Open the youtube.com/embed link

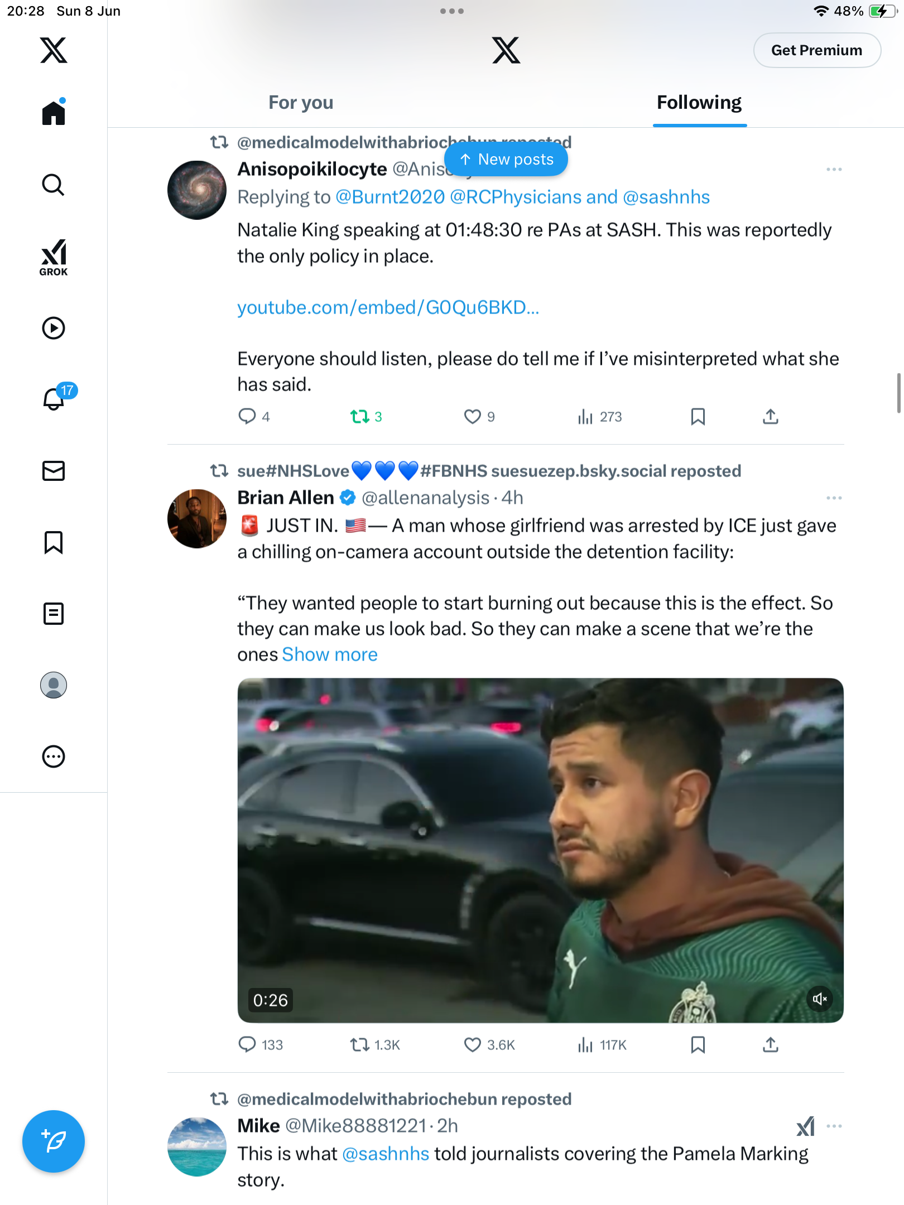pos(388,307)
